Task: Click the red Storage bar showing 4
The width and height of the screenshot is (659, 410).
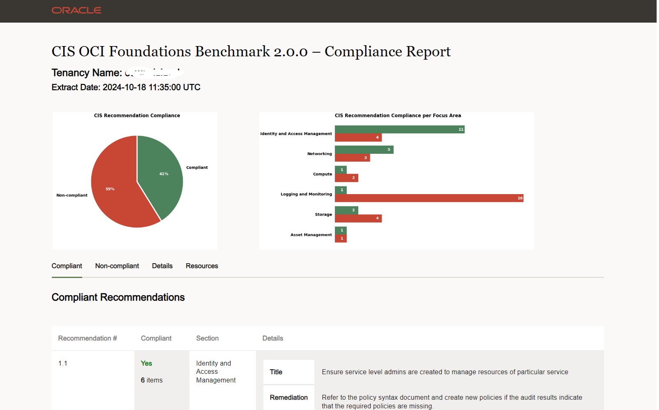Action: pyautogui.click(x=358, y=218)
